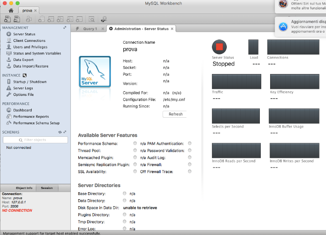The width and height of the screenshot is (326, 235).
Task: Click the Home icon tab
Action: point(11,10)
